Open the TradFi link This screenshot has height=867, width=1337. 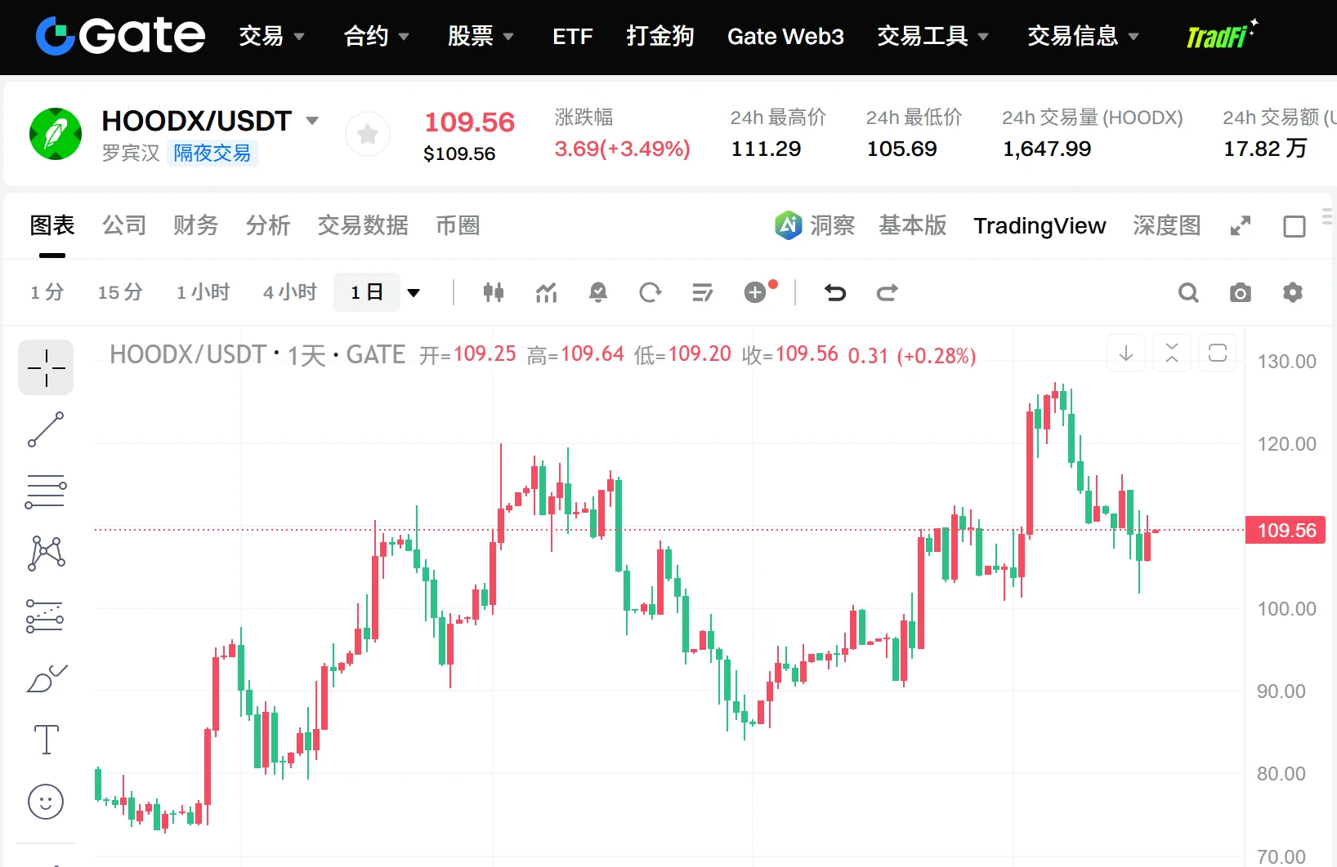click(x=1221, y=35)
